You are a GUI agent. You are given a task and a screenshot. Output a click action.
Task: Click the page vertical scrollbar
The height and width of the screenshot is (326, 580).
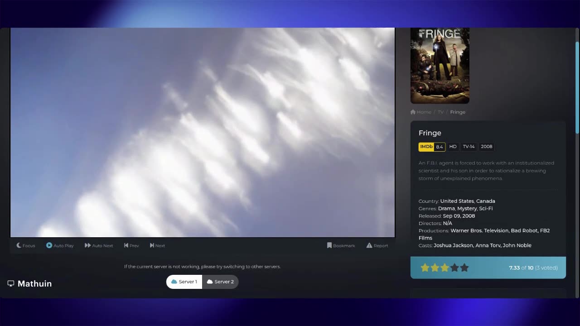pyautogui.click(x=577, y=88)
